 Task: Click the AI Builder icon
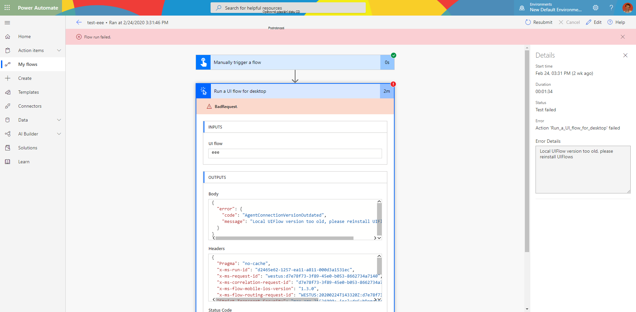[8, 134]
